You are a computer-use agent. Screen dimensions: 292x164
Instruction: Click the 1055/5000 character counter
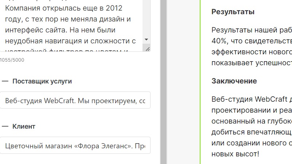pos(12,60)
